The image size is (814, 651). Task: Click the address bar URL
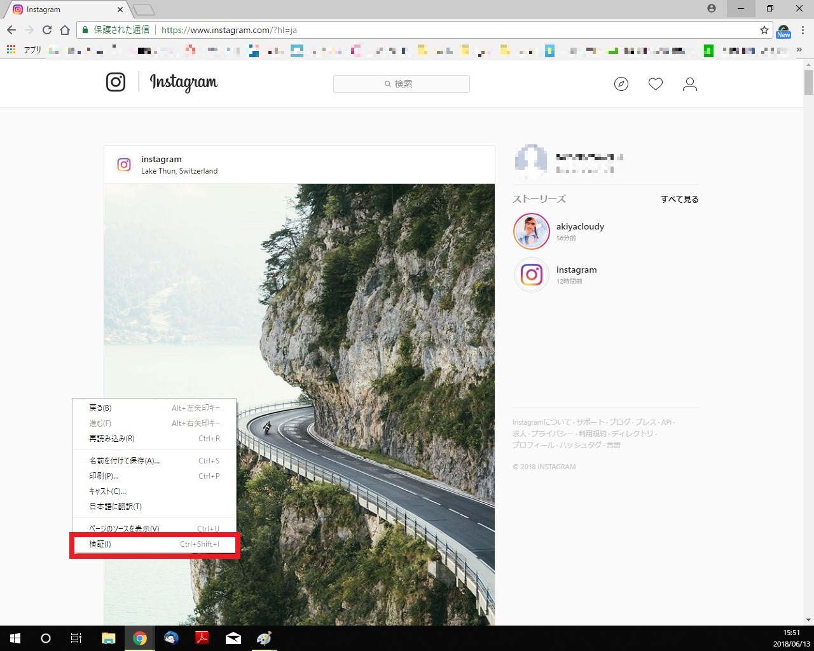tap(229, 30)
